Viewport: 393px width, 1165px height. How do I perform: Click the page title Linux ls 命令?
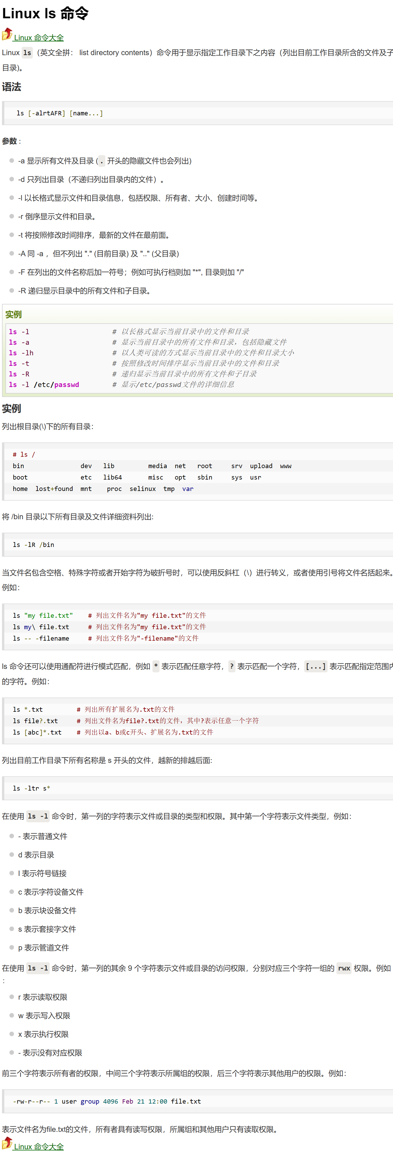45,14
